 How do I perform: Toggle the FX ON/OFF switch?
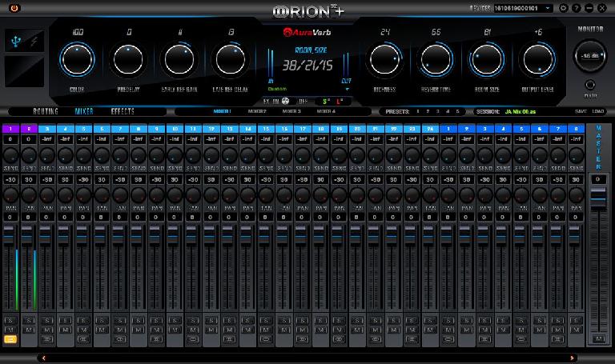[x=286, y=101]
